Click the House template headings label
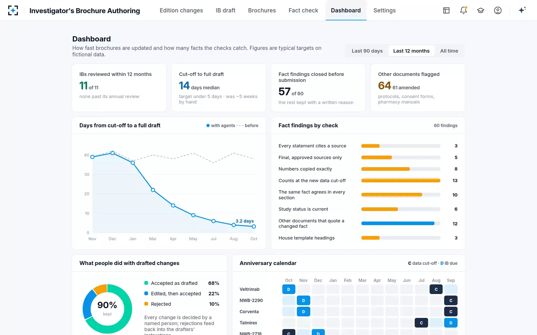 307,238
